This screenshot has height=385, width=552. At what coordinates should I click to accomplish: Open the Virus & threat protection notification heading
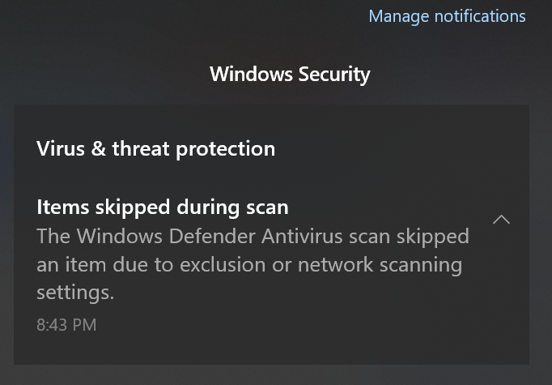click(x=155, y=149)
